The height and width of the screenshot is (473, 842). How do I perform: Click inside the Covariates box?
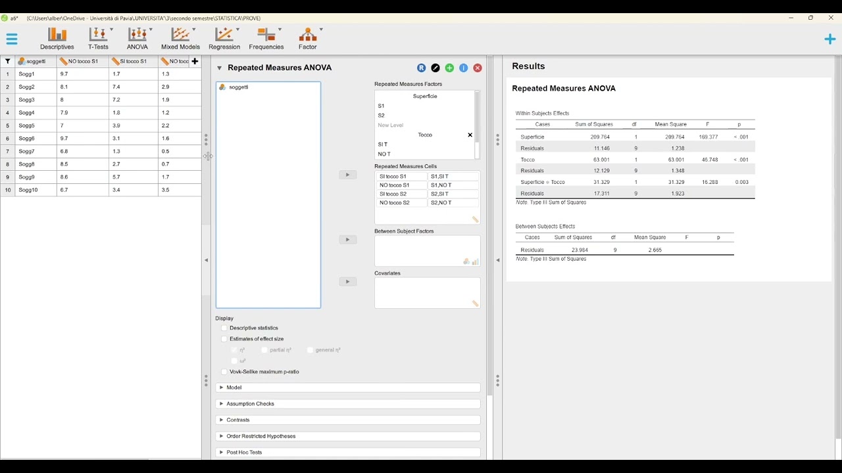click(x=427, y=292)
